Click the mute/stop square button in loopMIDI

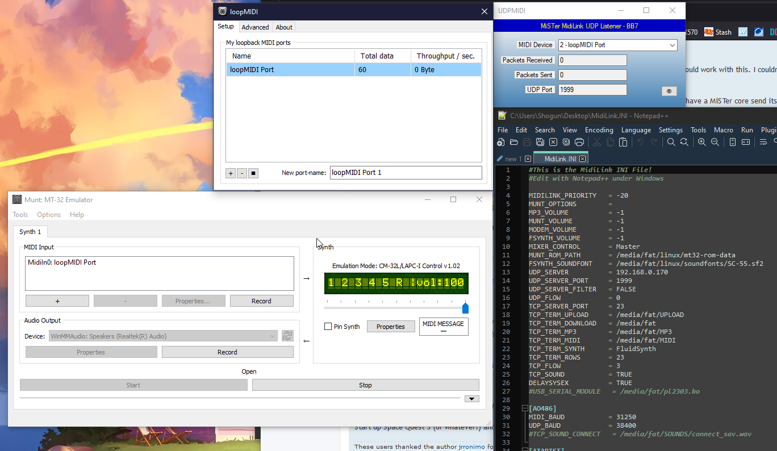click(253, 173)
